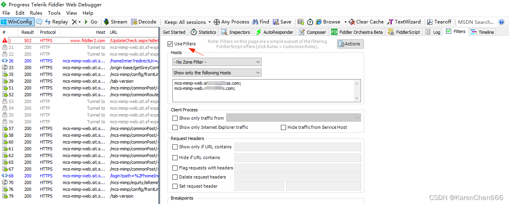Click the Any Process crosshair tool
The height and width of the screenshot is (204, 509).
click(231, 22)
